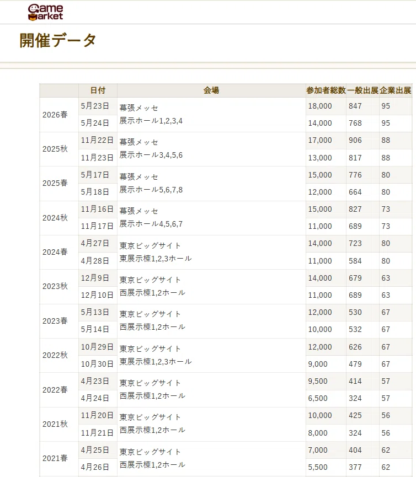Click the attendance value 17,000
416x477 pixels.
[320, 140]
